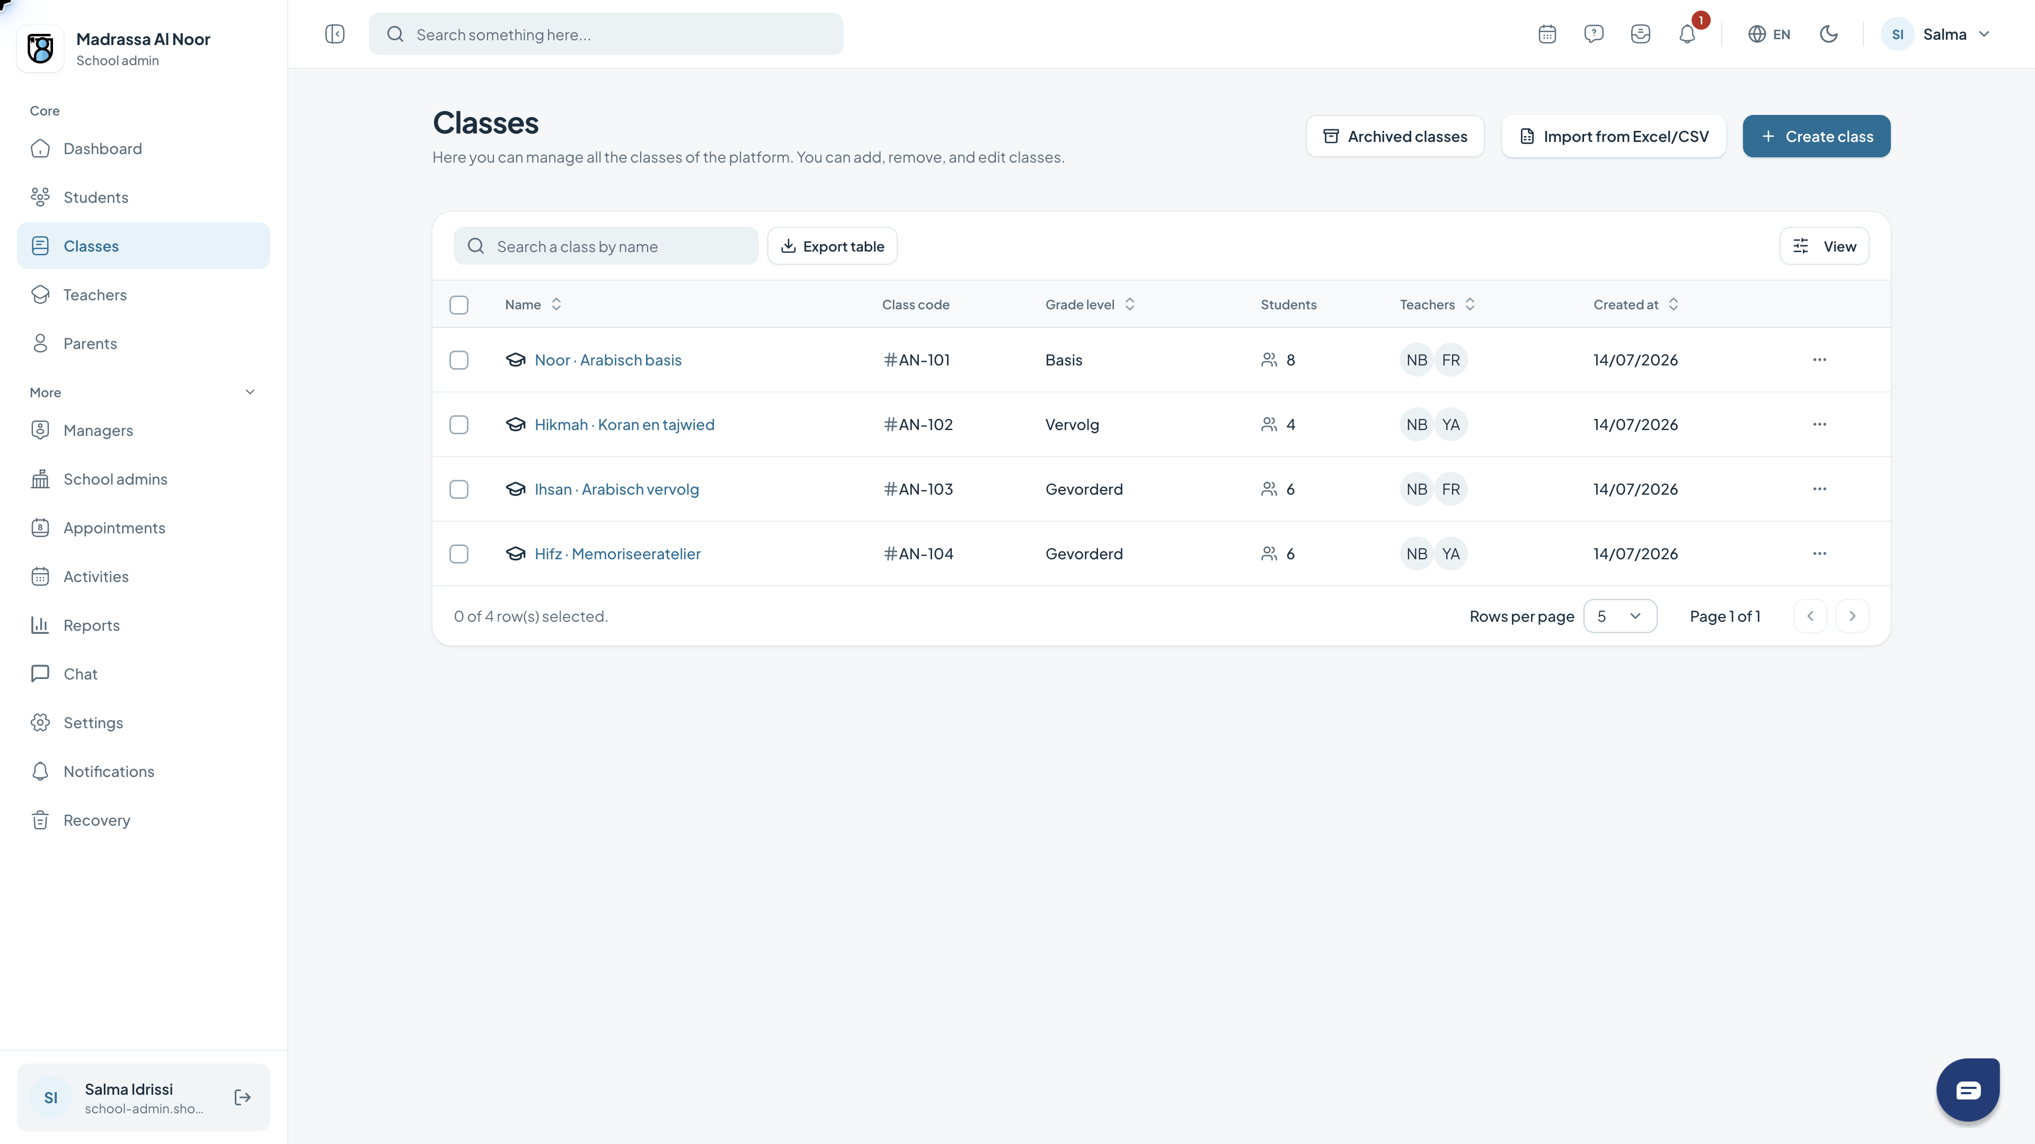Viewport: 2035px width, 1144px height.
Task: Open the calendar icon in top bar
Action: pos(1547,34)
